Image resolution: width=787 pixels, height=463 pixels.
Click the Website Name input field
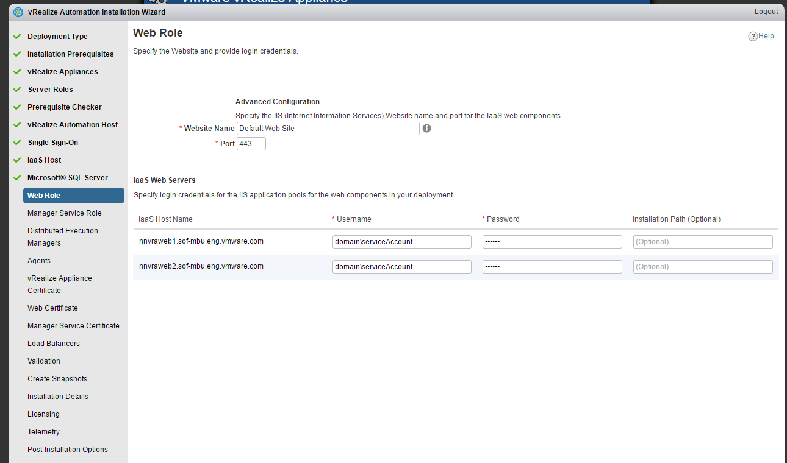point(328,129)
